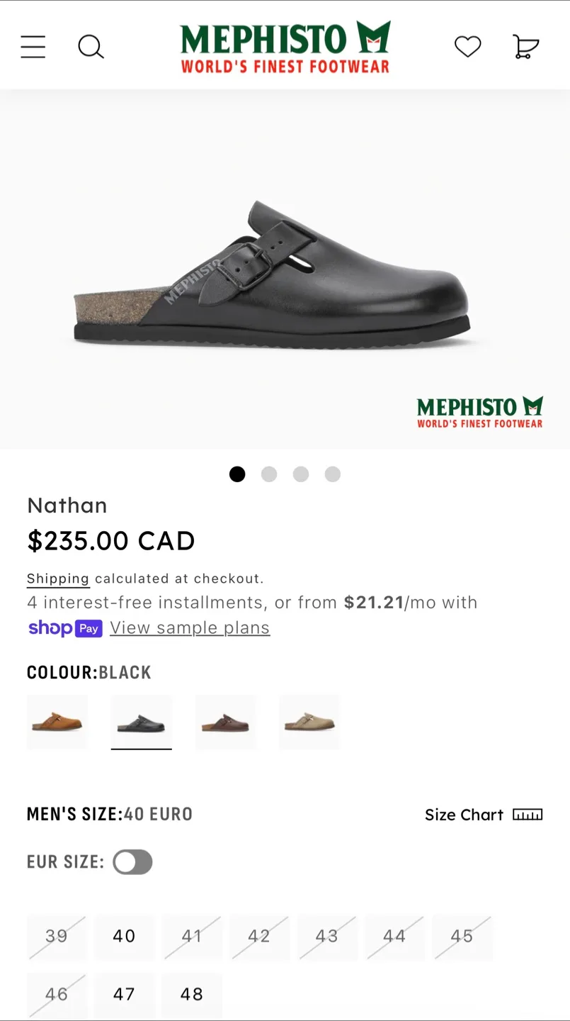
Task: Select the second carousel dot
Action: (269, 474)
